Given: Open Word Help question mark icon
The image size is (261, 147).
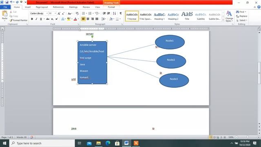Looking at the screenshot, I should 259,7.
